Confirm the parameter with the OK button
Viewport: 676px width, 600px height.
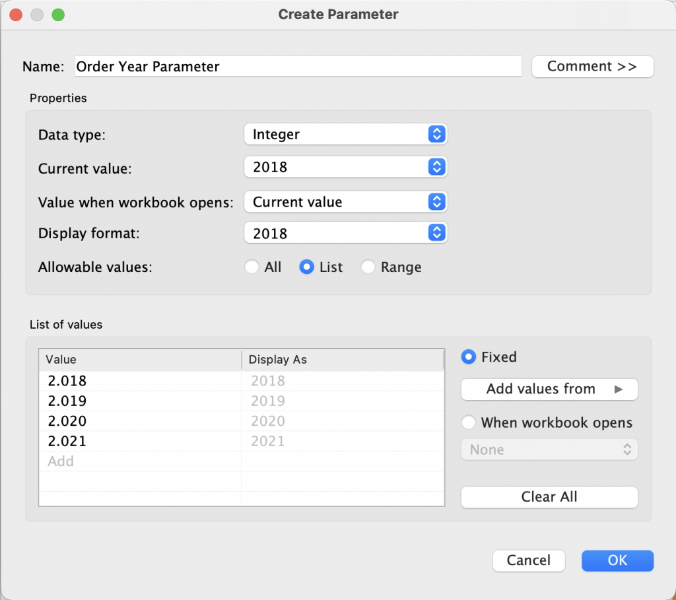tap(617, 560)
